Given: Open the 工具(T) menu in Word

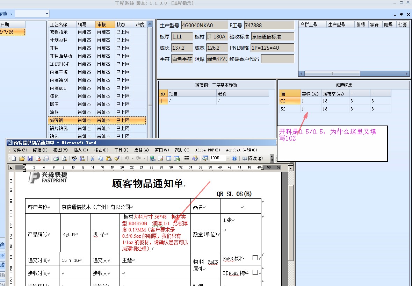Looking at the screenshot, I should (121, 150).
